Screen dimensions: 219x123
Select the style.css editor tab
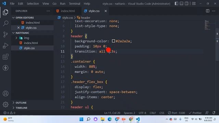pos(94,11)
